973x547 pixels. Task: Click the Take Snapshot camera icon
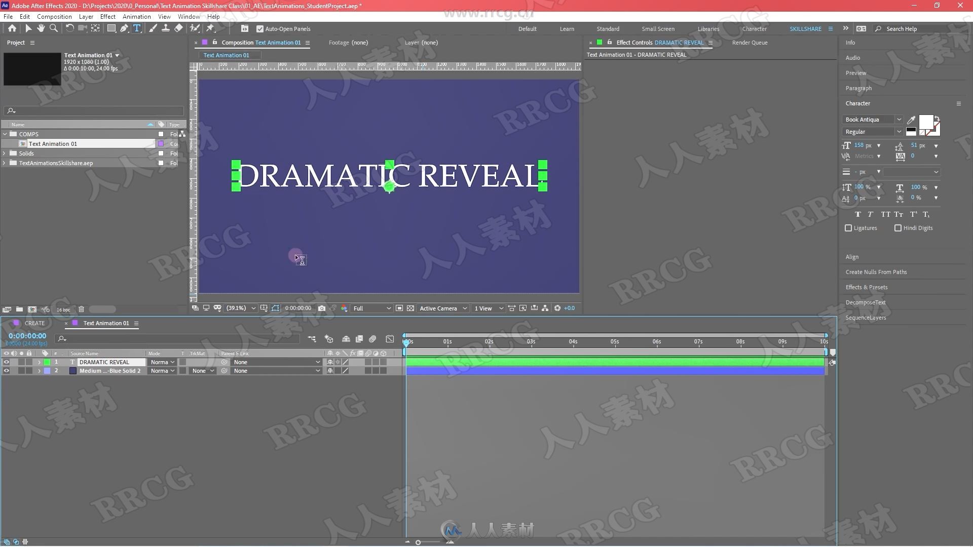coord(322,308)
